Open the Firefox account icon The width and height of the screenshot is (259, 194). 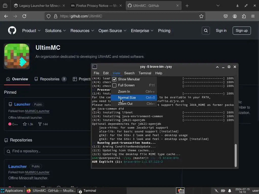coord(235,16)
